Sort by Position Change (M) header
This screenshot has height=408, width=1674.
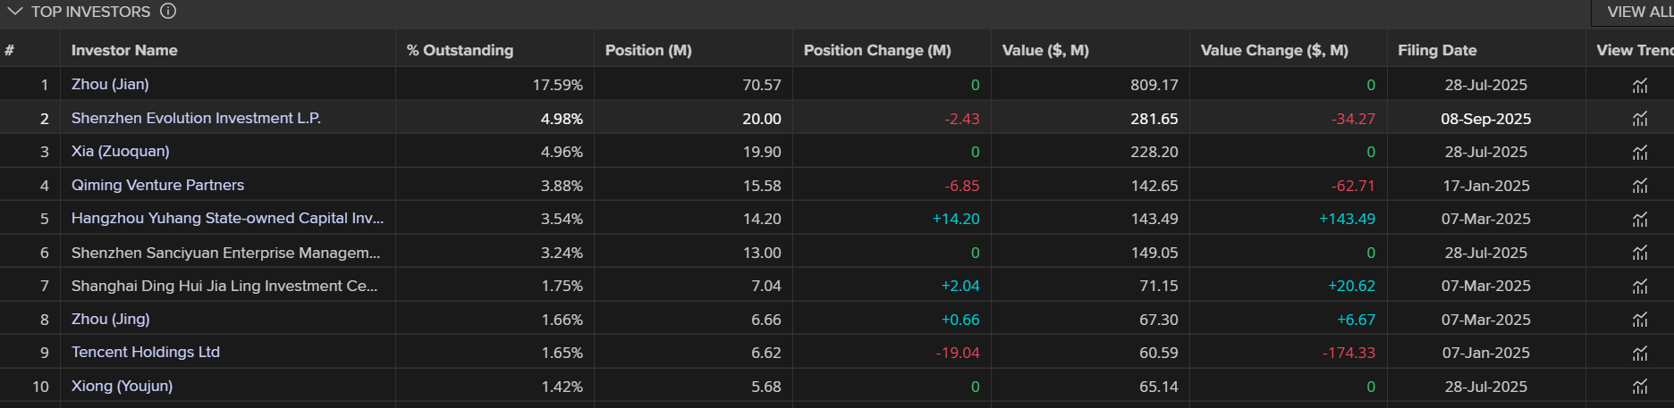877,50
